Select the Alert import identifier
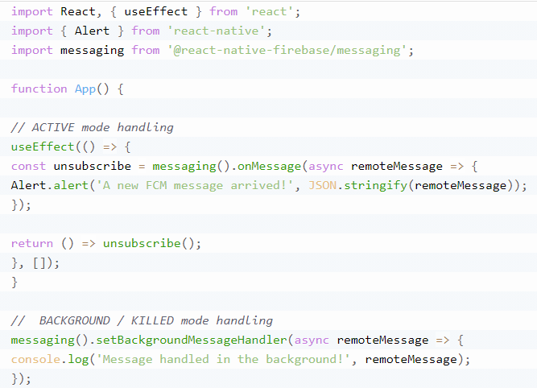Screen dimensions: 537x388 [x=92, y=31]
